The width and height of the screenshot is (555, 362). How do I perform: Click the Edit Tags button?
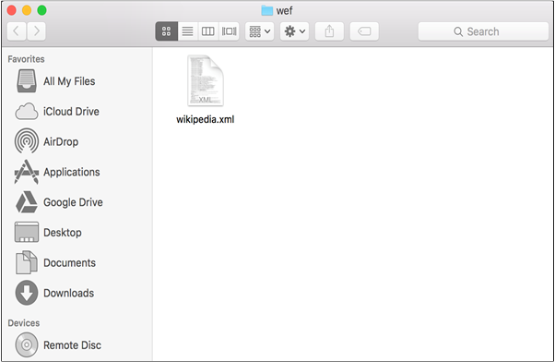coord(364,31)
